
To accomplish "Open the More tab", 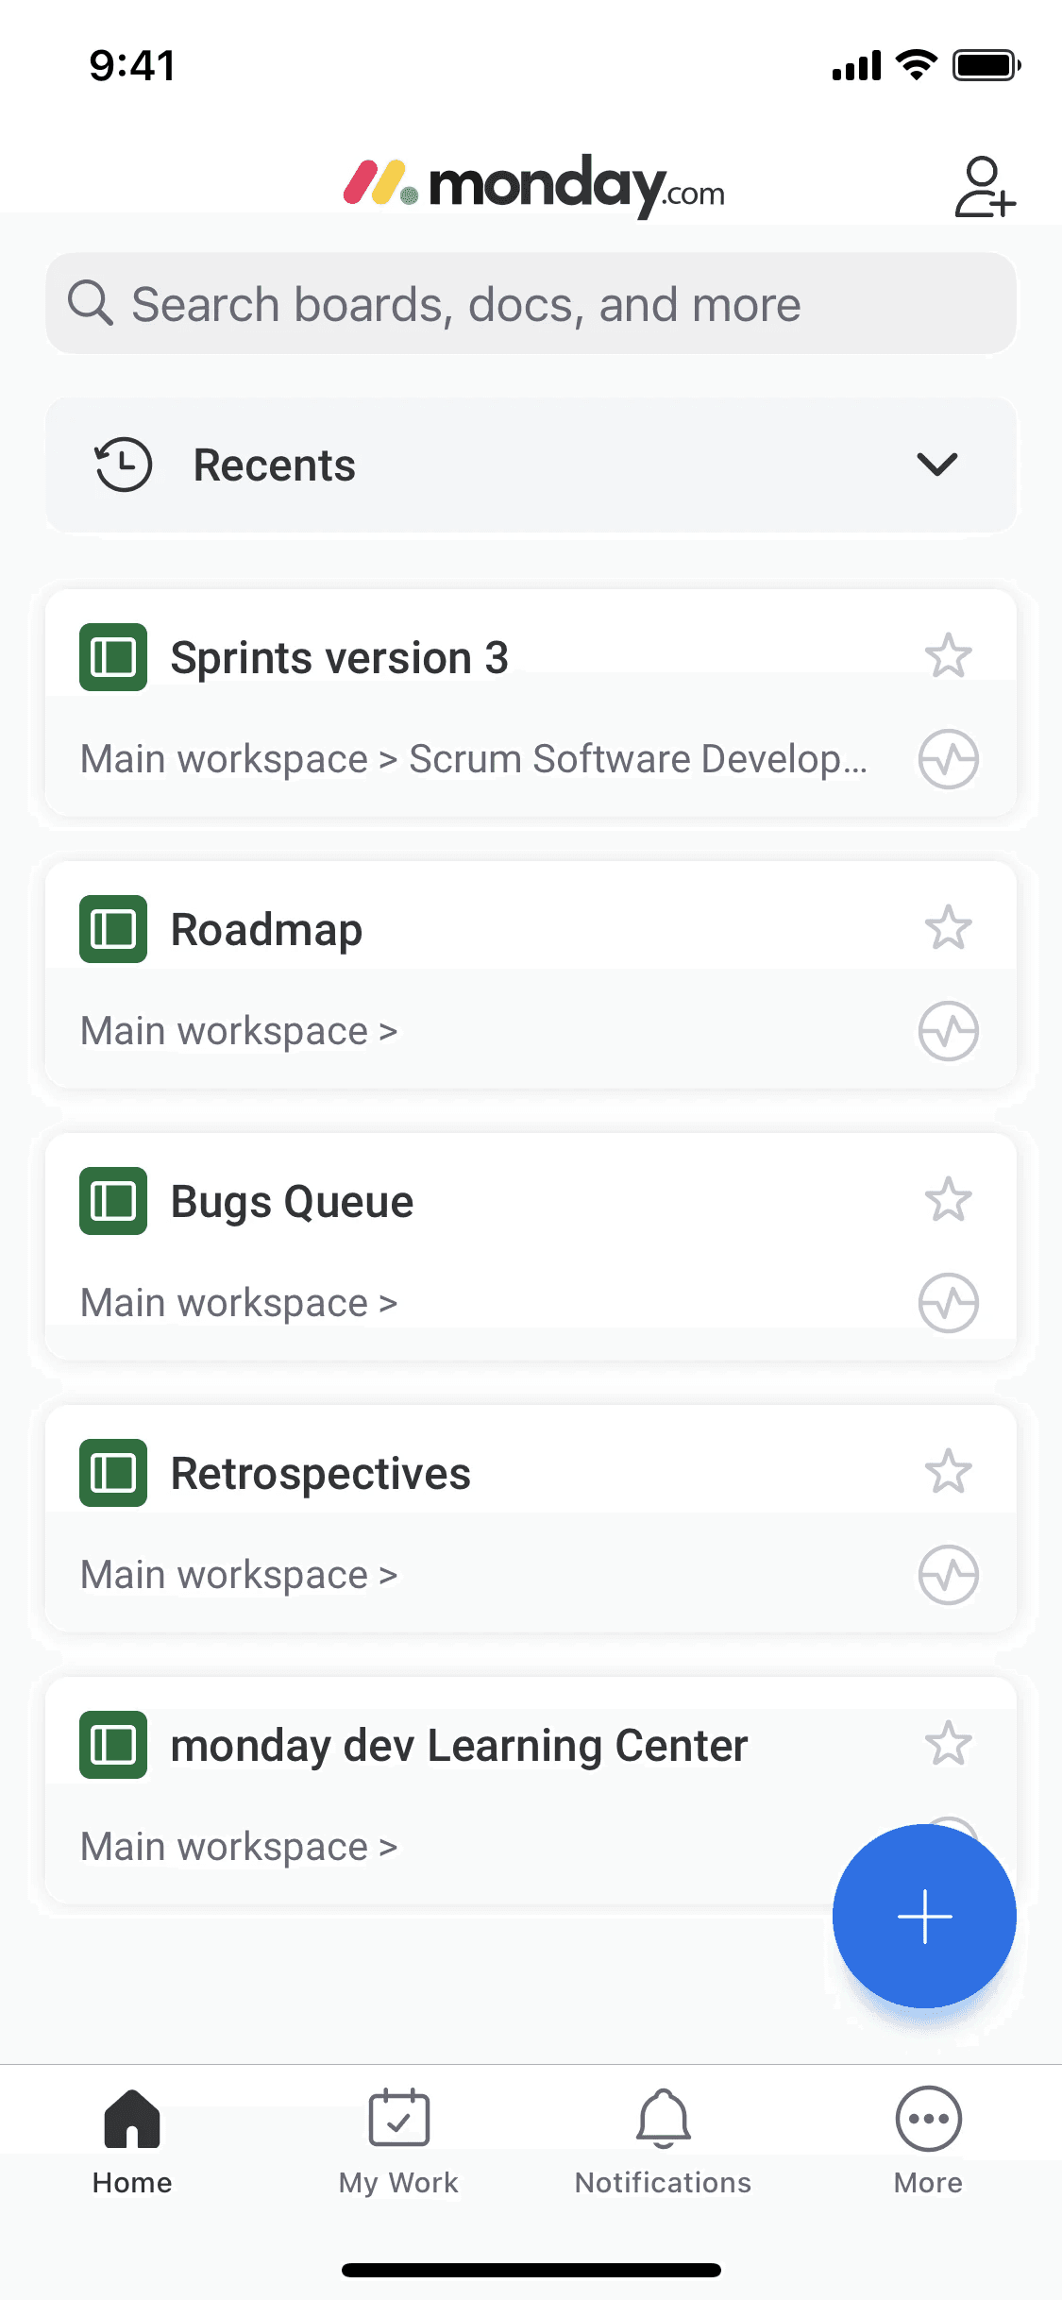I will click(929, 2141).
